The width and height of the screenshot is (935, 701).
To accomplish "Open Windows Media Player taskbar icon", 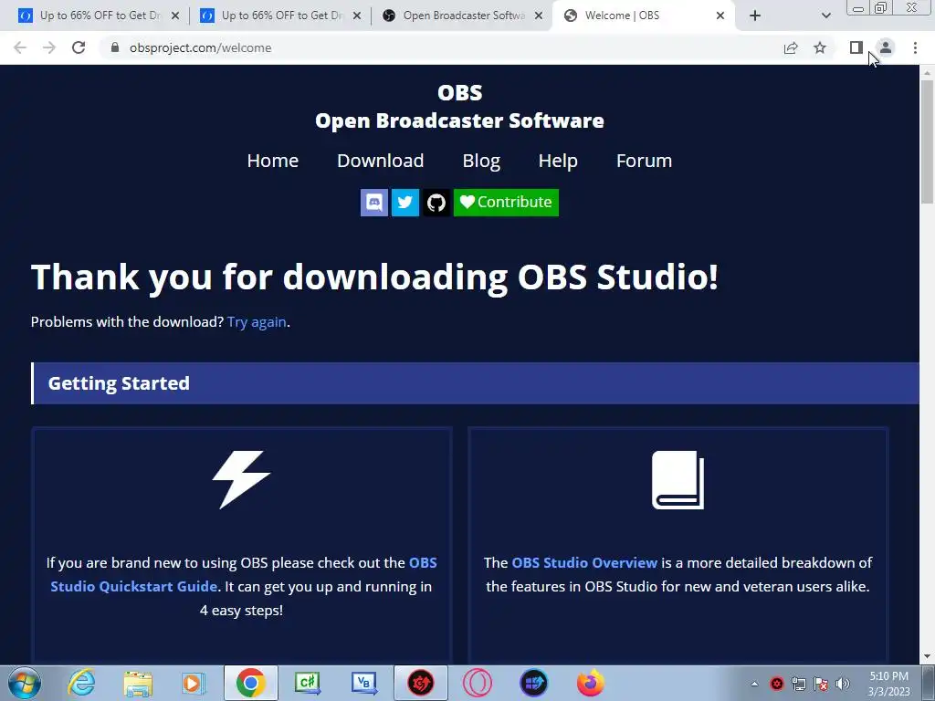I will click(x=193, y=683).
